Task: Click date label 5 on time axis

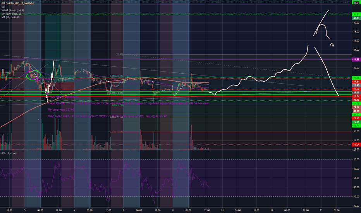Action: (25, 210)
